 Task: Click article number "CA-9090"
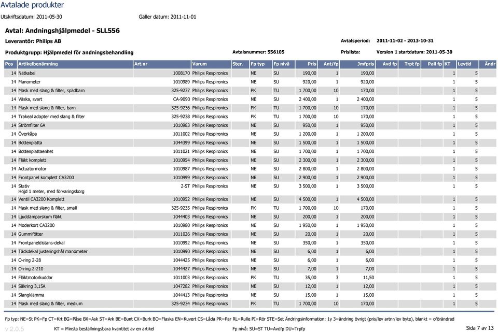pyautogui.click(x=182, y=99)
